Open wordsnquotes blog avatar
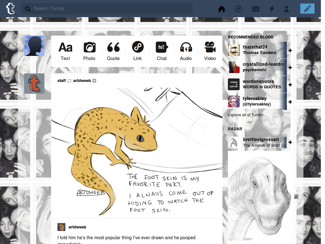The height and width of the screenshot is (244, 325). pyautogui.click(x=234, y=84)
